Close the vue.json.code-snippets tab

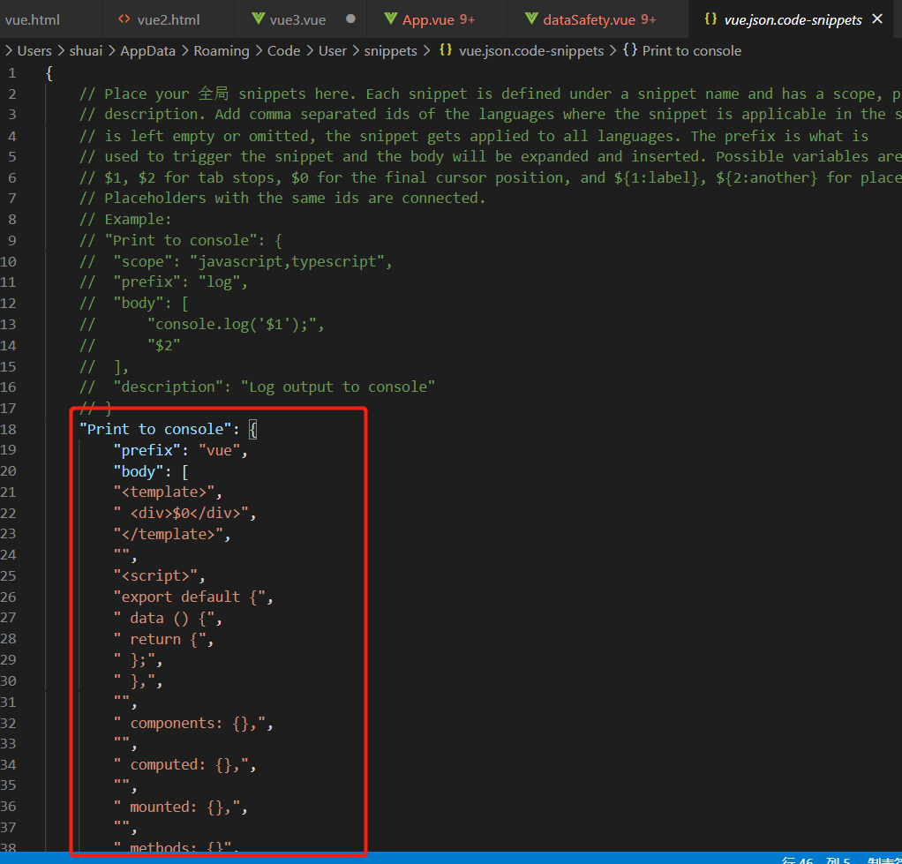(x=877, y=19)
